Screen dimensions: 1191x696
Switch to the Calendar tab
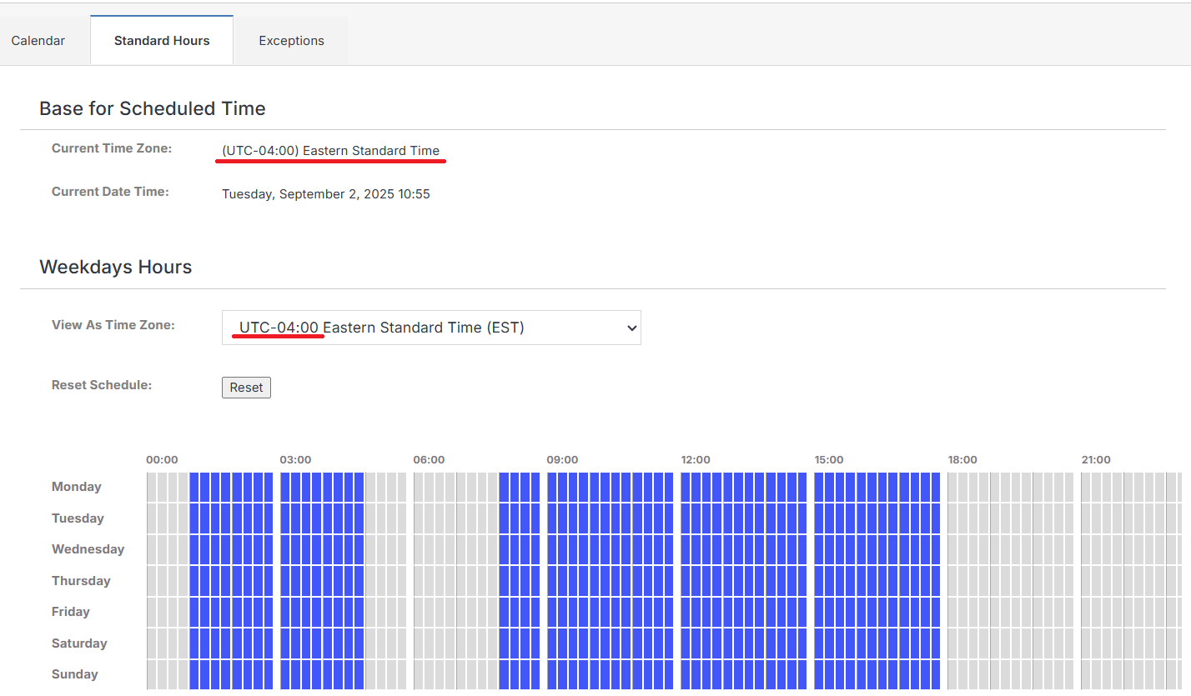[x=38, y=40]
